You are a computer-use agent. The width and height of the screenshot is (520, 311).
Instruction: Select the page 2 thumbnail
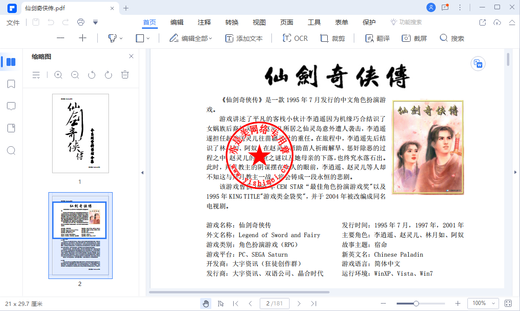(x=80, y=235)
